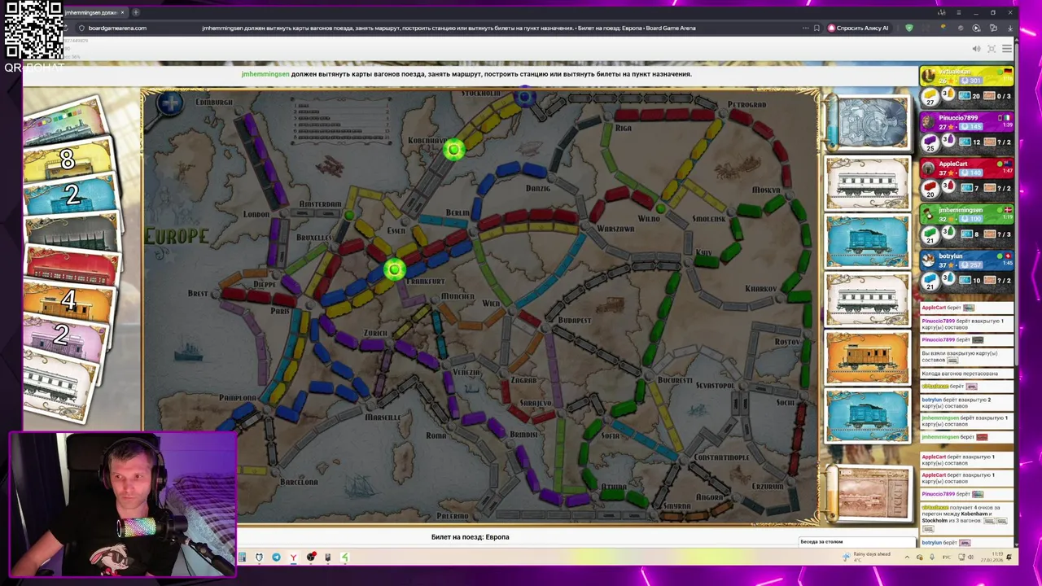
Task: Toggle fullscreen icon in the game header
Action: [x=992, y=49]
